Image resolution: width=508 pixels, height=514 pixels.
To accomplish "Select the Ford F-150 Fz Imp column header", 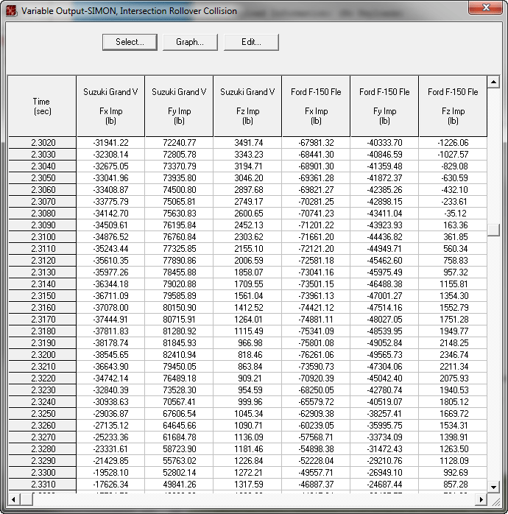I will pos(453,106).
